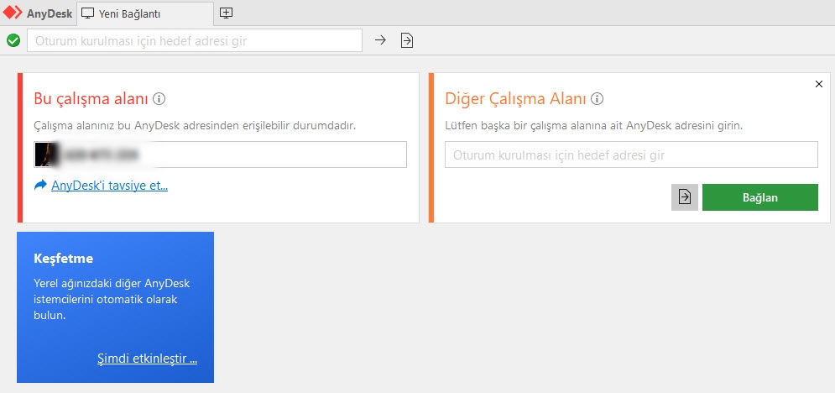Click the connect arrow next to the address bar
This screenshot has height=393, width=835.
coord(380,40)
